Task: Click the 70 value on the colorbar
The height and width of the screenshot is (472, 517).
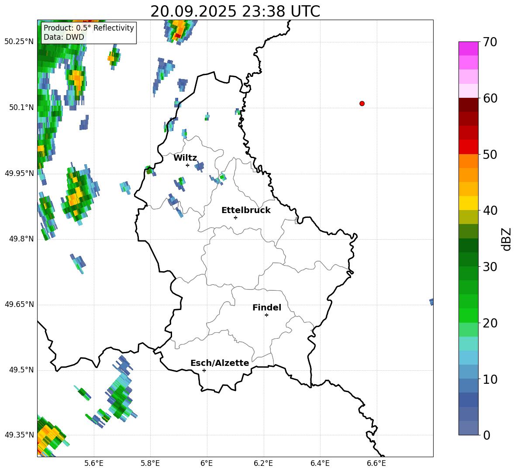Action: (x=489, y=42)
